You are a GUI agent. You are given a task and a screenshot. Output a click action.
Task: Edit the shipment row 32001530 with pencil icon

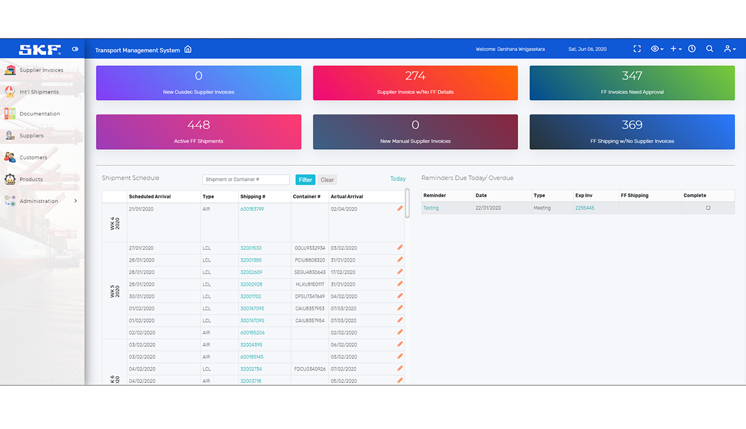point(400,247)
